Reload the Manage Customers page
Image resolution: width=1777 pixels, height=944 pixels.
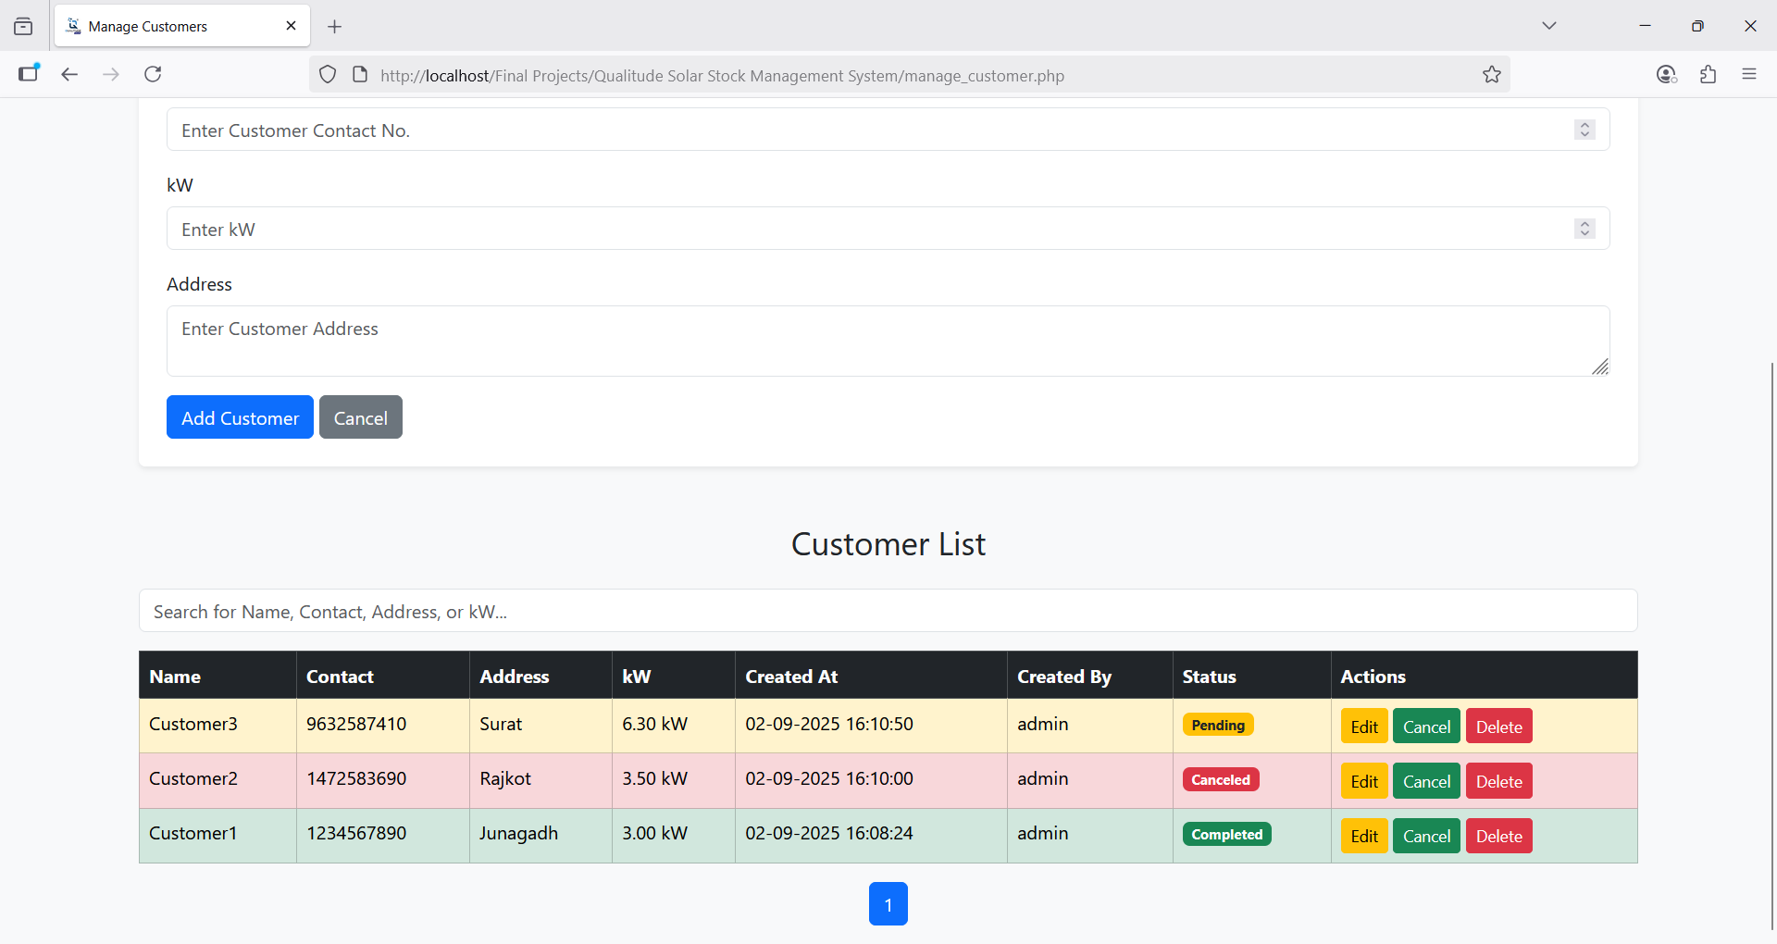(x=153, y=74)
